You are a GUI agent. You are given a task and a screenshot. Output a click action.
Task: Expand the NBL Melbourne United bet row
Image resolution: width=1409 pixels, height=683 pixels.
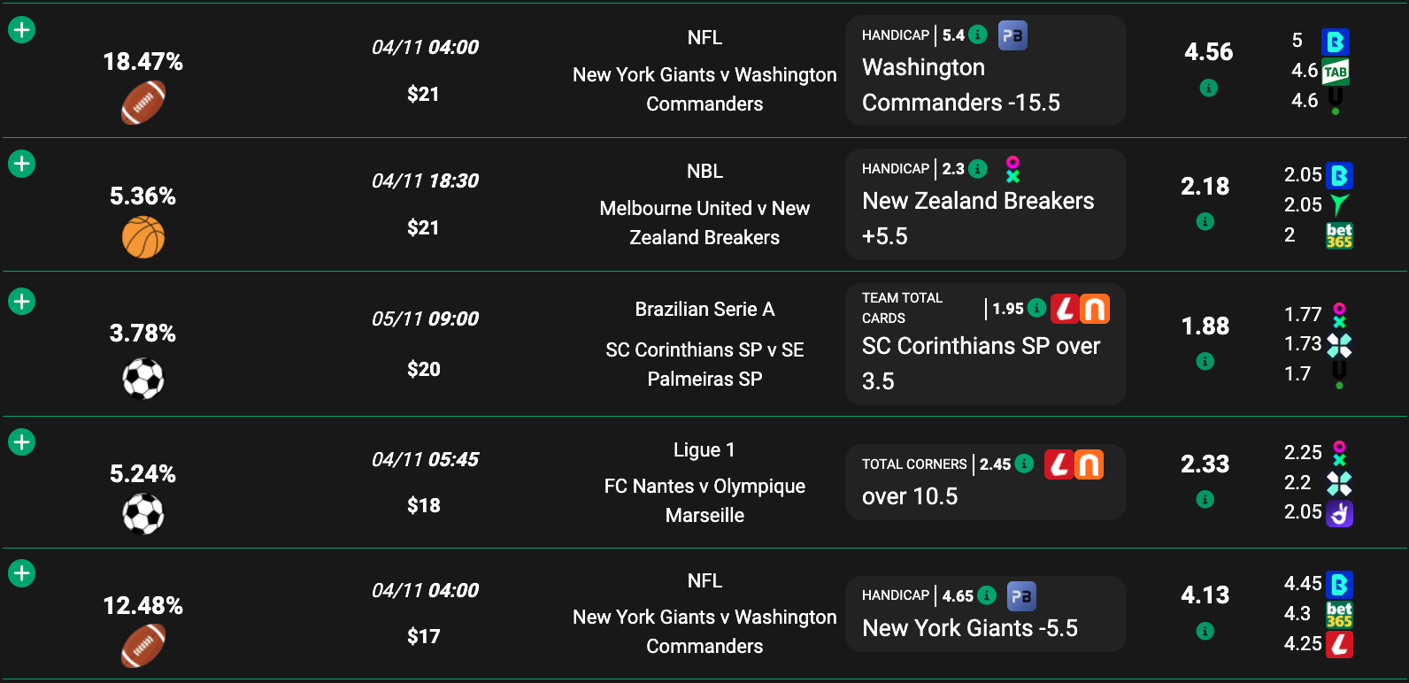tap(21, 163)
